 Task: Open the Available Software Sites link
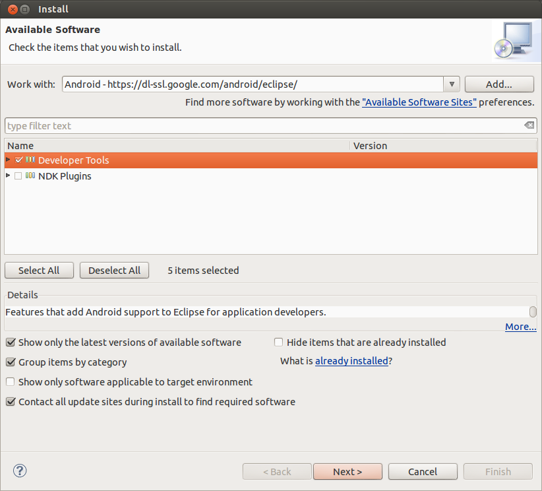[419, 102]
